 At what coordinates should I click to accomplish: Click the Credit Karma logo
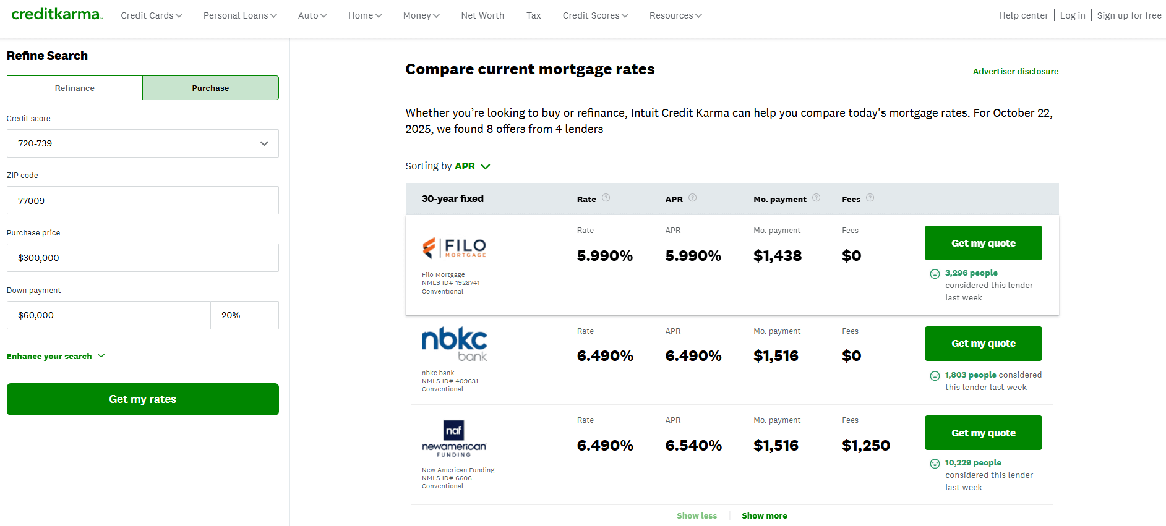click(56, 14)
